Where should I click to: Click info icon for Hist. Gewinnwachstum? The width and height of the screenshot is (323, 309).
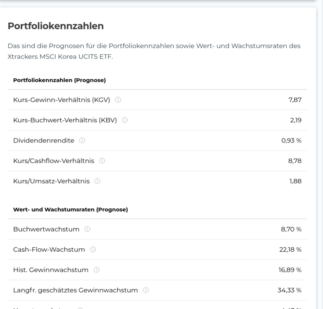(x=96, y=270)
